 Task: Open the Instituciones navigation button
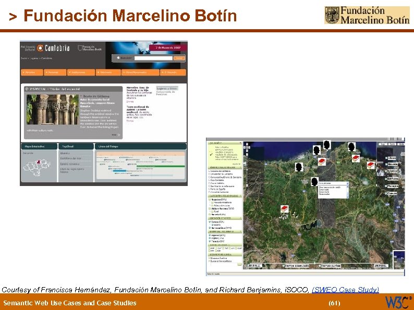pyautogui.click(x=81, y=72)
